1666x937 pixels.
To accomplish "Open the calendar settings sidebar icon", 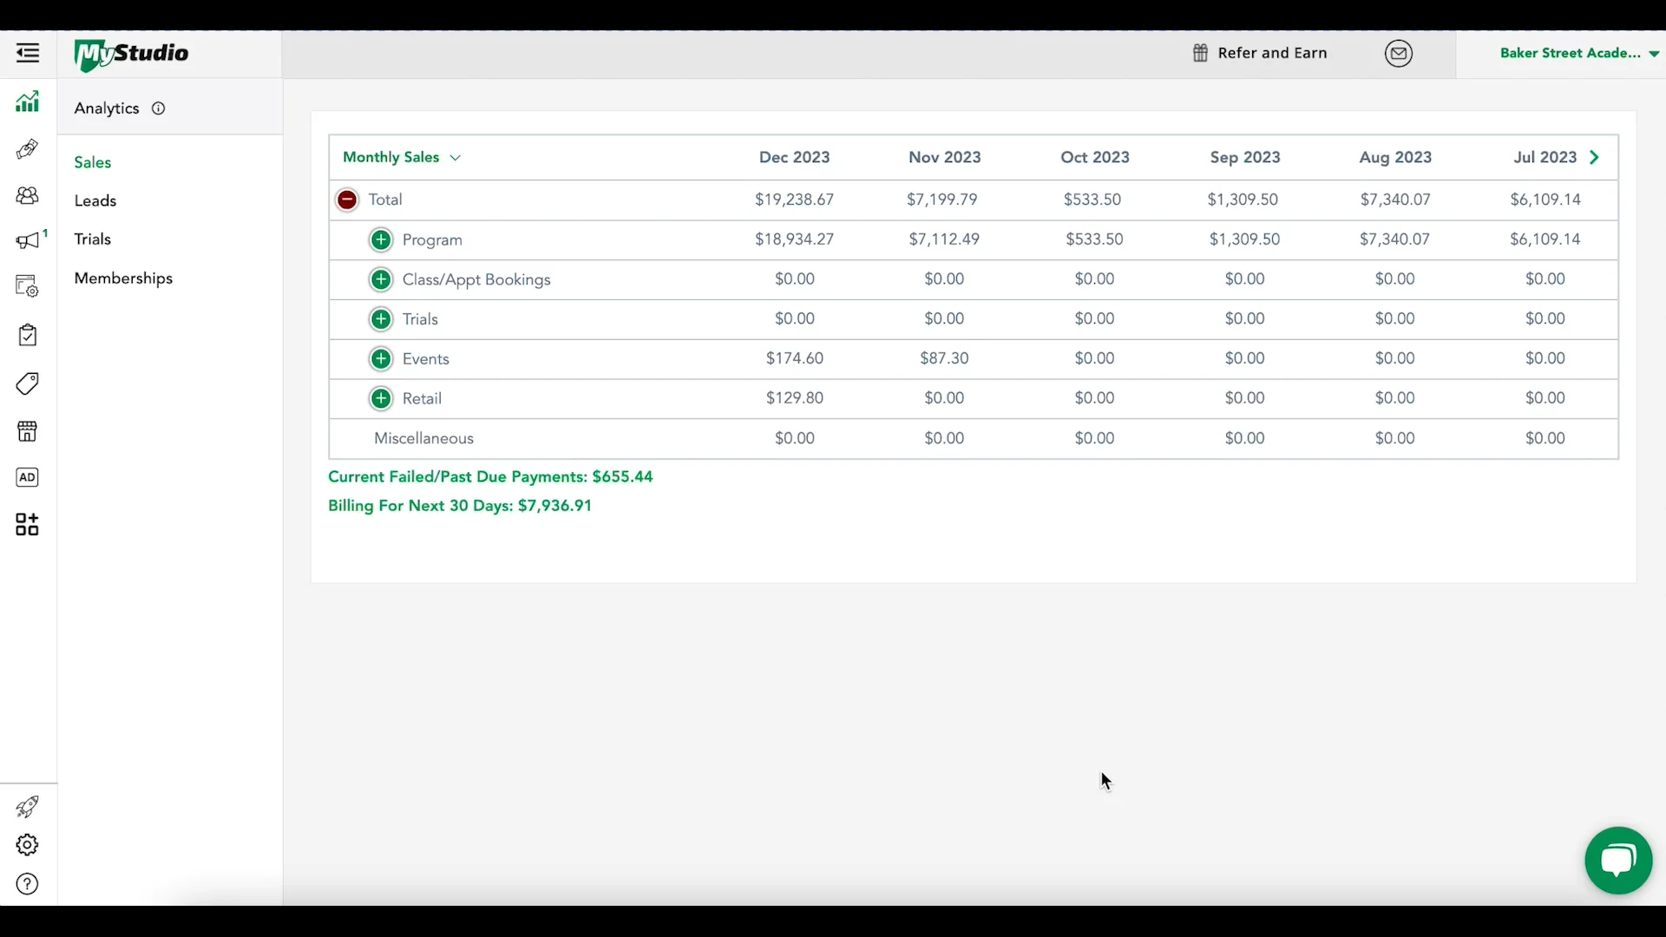I will pos(28,286).
